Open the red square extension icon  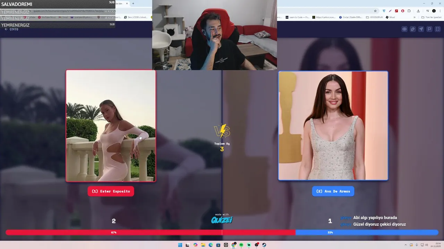[x=396, y=11]
